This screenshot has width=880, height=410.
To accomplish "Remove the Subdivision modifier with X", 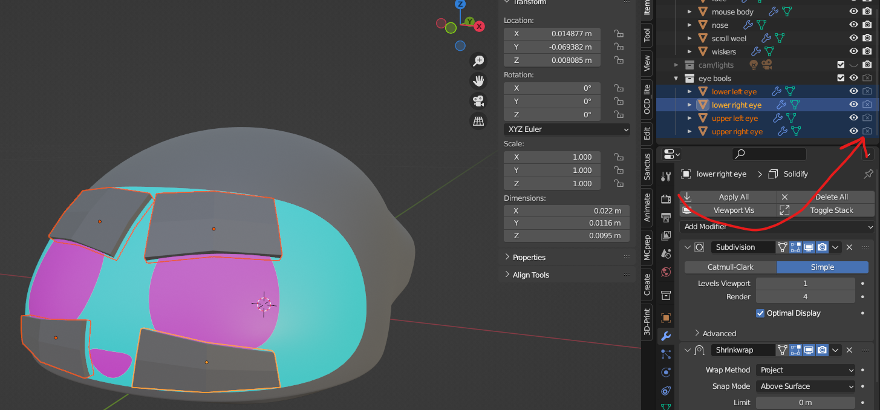I will (849, 247).
